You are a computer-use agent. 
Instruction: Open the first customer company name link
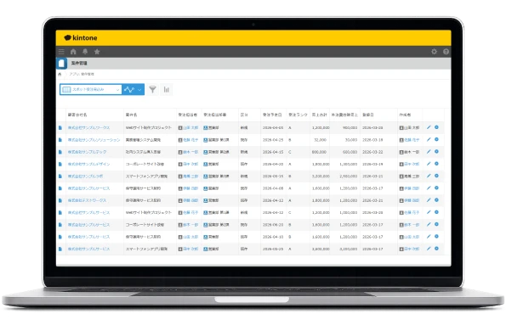tap(88, 128)
